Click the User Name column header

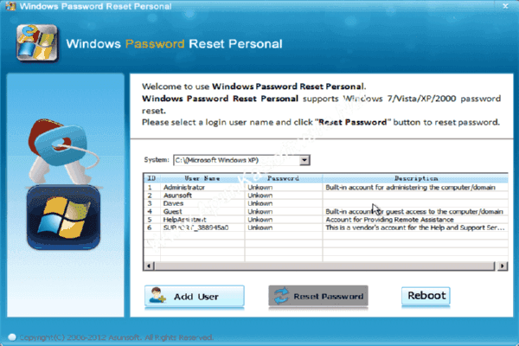click(x=202, y=178)
